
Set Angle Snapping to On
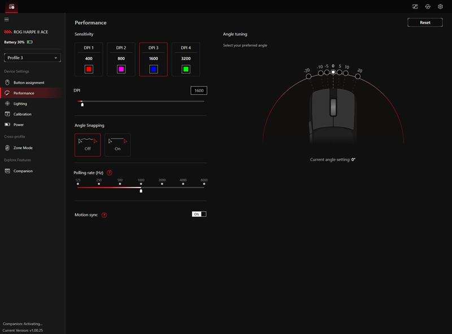[118, 145]
